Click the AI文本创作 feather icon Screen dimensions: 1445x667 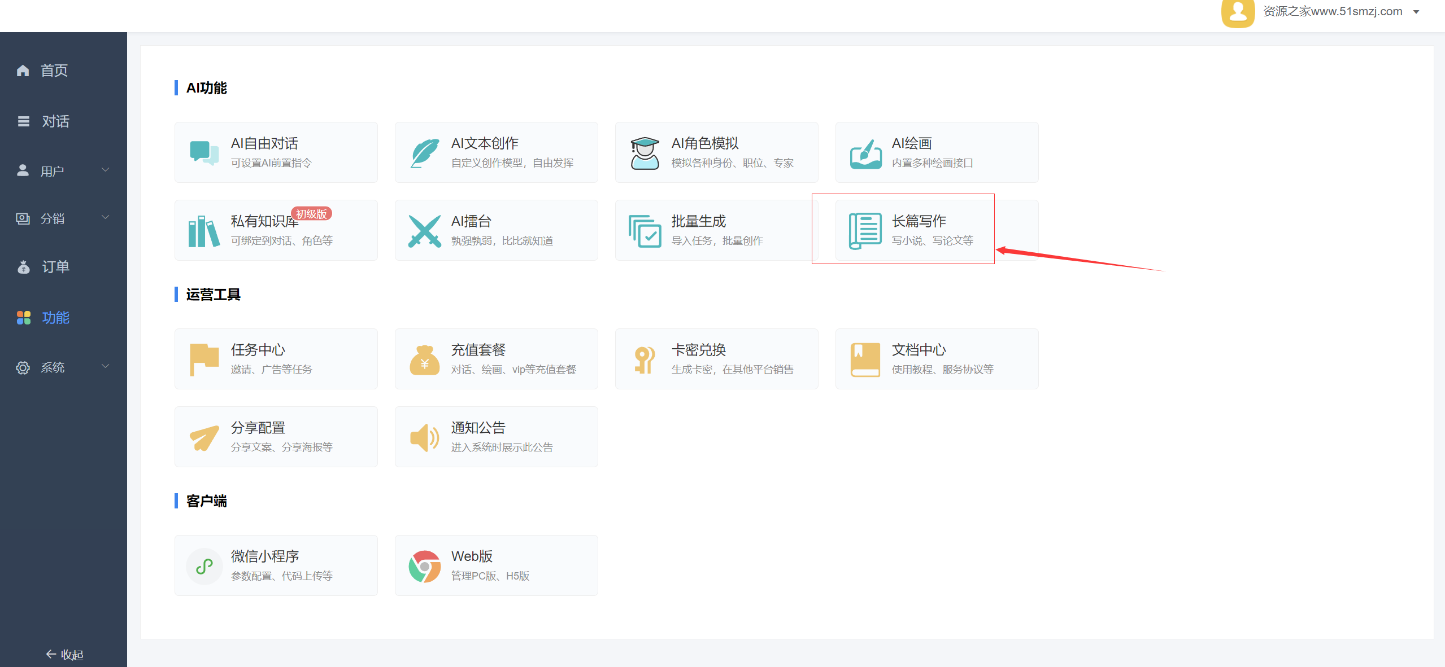(424, 153)
